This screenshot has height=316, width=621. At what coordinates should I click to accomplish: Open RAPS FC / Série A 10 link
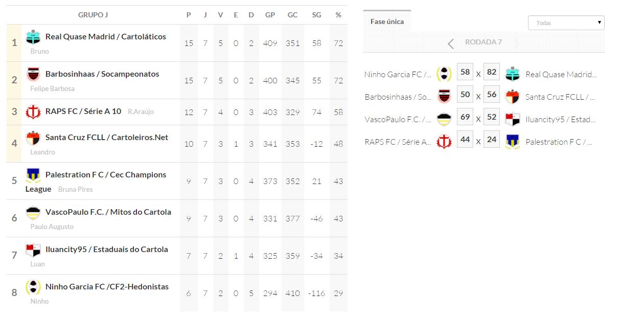pos(83,111)
